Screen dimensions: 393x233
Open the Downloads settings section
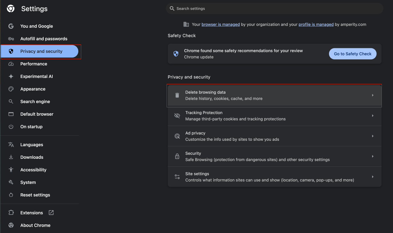32,157
